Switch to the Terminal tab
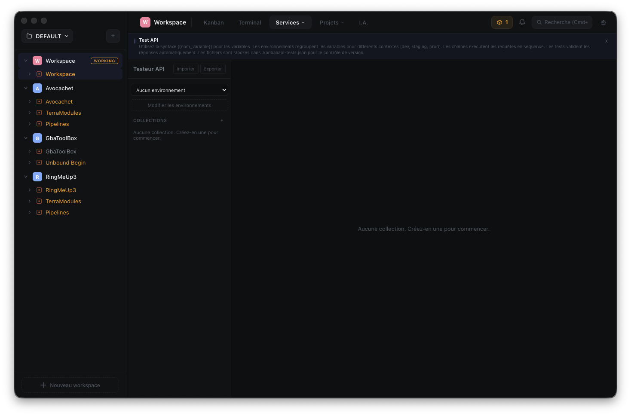The image size is (631, 416). click(249, 22)
